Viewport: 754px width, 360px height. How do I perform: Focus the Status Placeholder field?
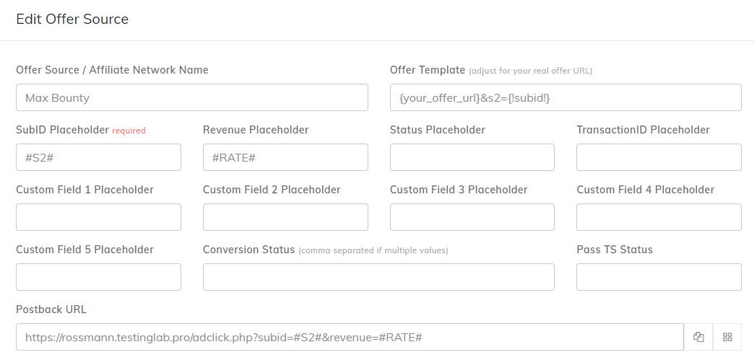[472, 157]
